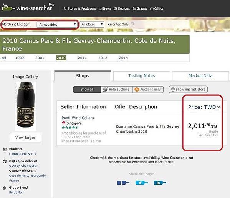Click Show nearest store button

[188, 89]
